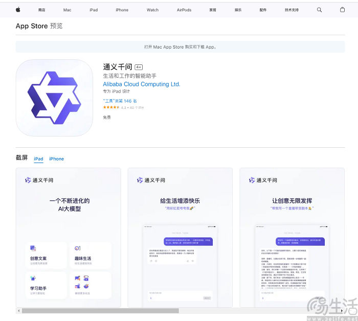Screen dimensions: 358x321
Task: Click the 学习助手 card label
Action: click(x=38, y=288)
